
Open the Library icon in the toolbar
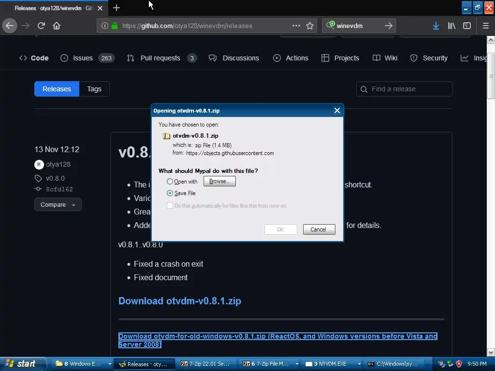point(451,26)
